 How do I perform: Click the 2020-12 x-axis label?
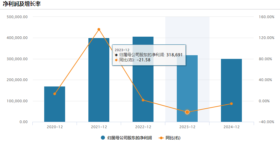click(x=55, y=127)
